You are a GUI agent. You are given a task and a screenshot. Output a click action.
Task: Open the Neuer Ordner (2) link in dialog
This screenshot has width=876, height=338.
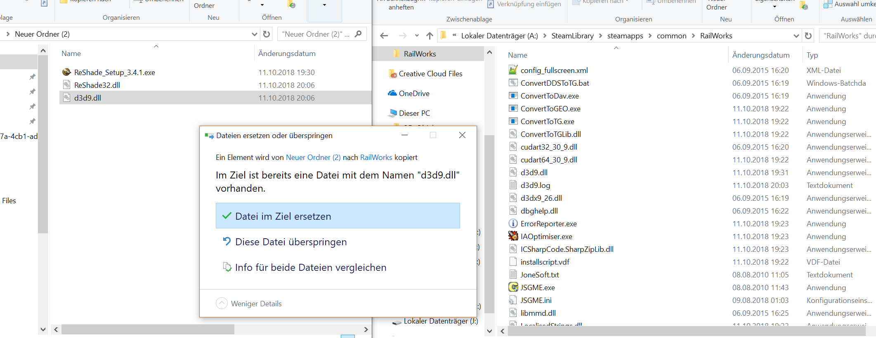313,157
